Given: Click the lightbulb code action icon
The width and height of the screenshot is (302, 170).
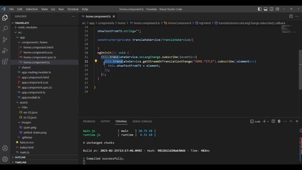Looking at the screenshot, I should coord(96,61).
